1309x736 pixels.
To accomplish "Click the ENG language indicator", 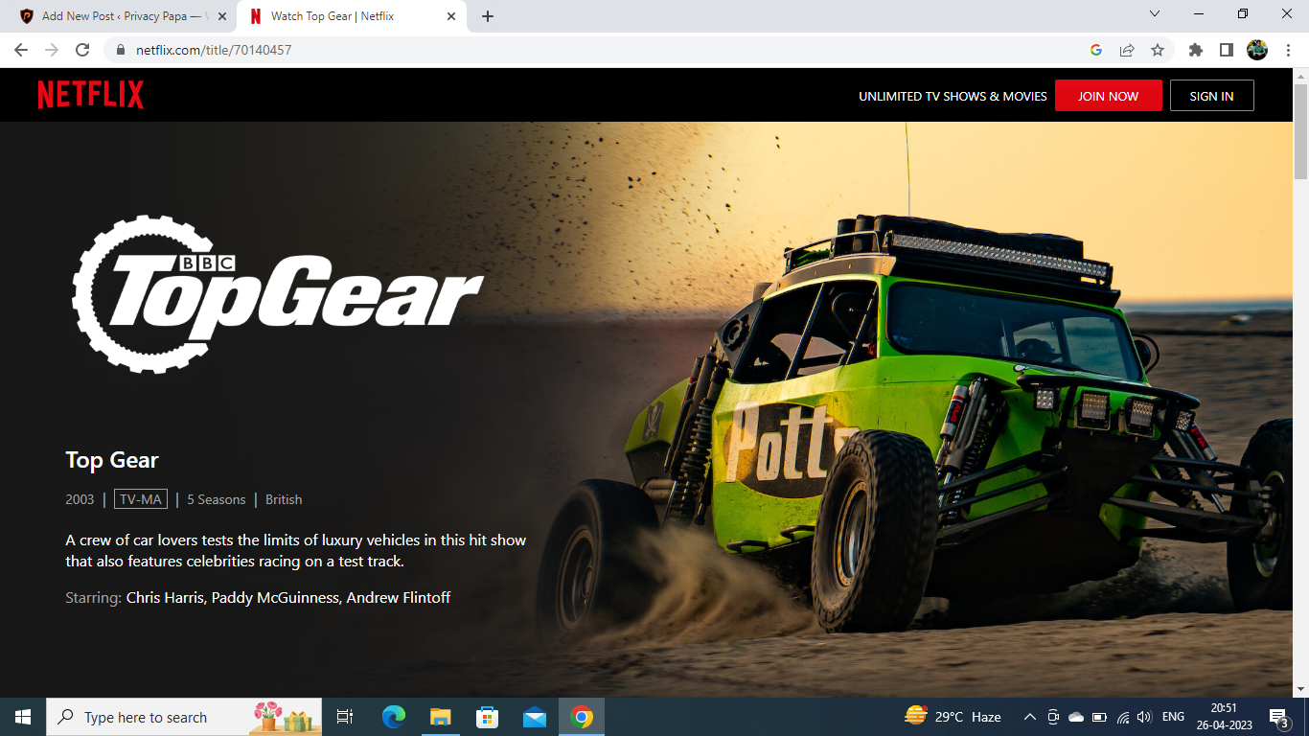I will 1173,717.
